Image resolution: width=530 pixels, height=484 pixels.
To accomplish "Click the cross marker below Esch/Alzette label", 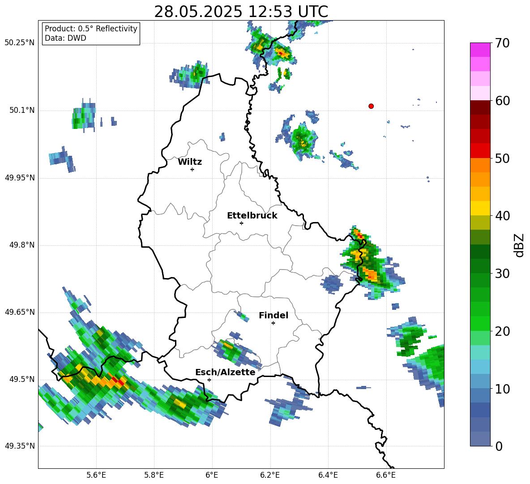I will (x=209, y=380).
